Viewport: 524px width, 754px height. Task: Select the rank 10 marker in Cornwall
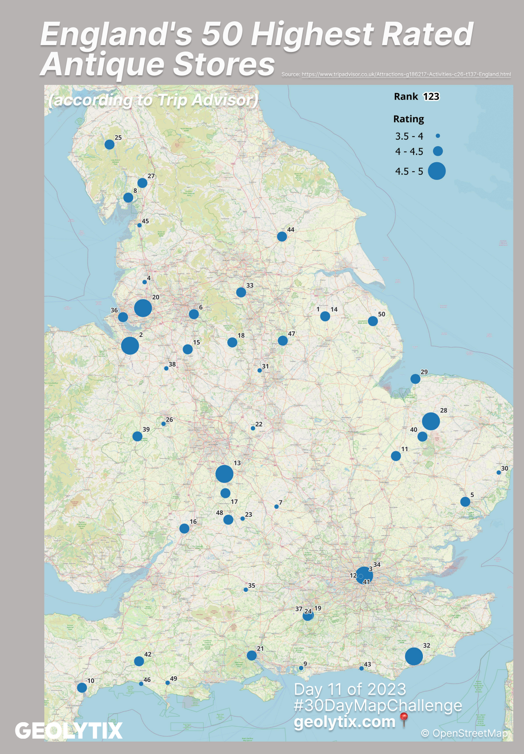[x=82, y=688]
